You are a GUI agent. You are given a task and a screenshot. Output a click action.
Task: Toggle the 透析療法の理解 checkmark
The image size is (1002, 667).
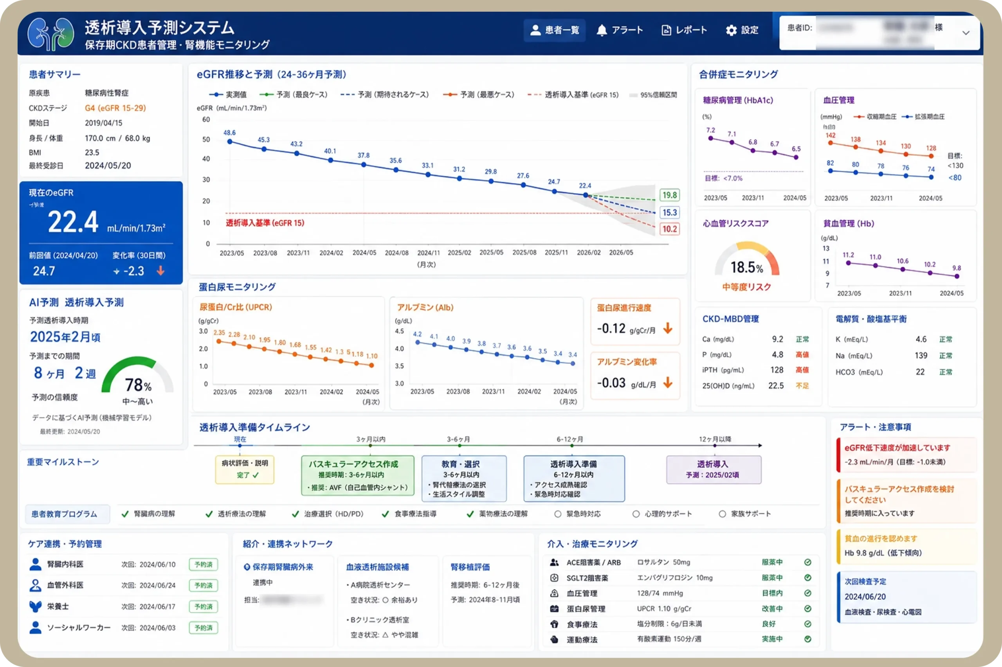coord(209,514)
